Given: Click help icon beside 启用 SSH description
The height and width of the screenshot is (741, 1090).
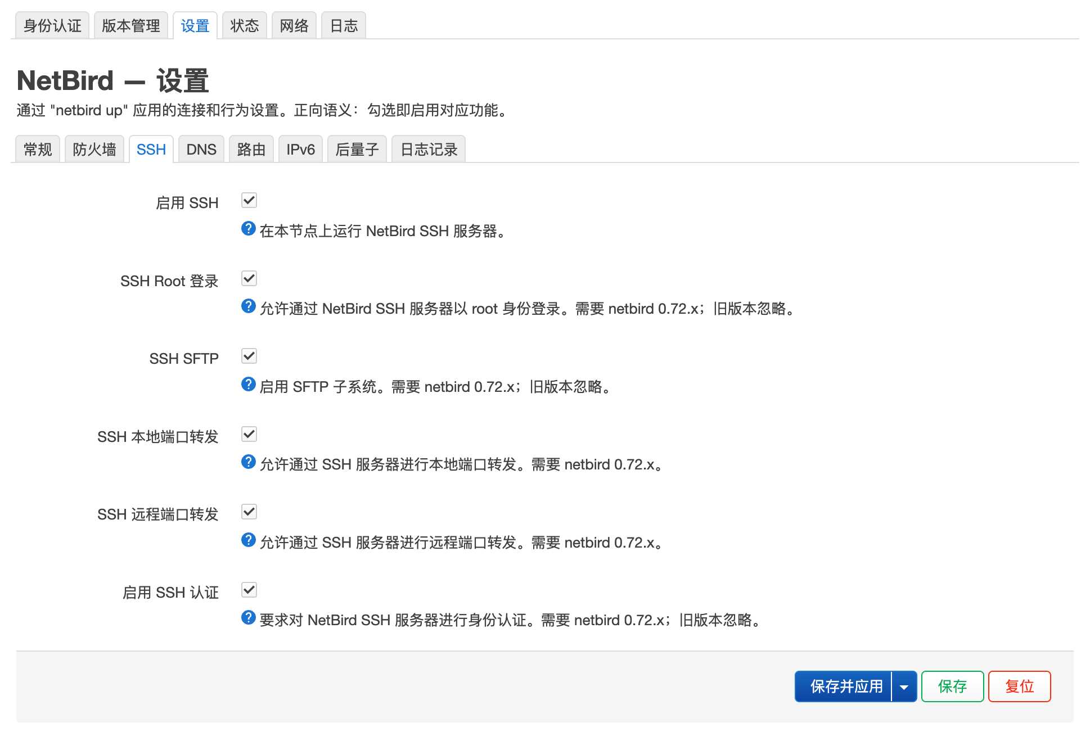Looking at the screenshot, I should pos(248,228).
